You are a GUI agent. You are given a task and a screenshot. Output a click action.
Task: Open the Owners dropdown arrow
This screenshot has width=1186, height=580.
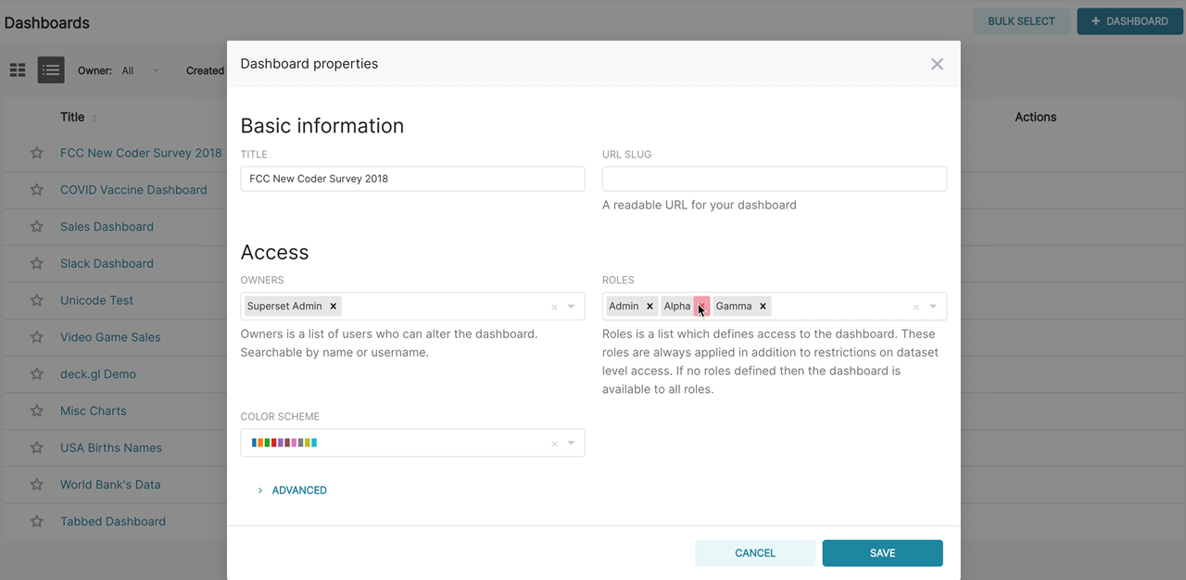point(572,307)
